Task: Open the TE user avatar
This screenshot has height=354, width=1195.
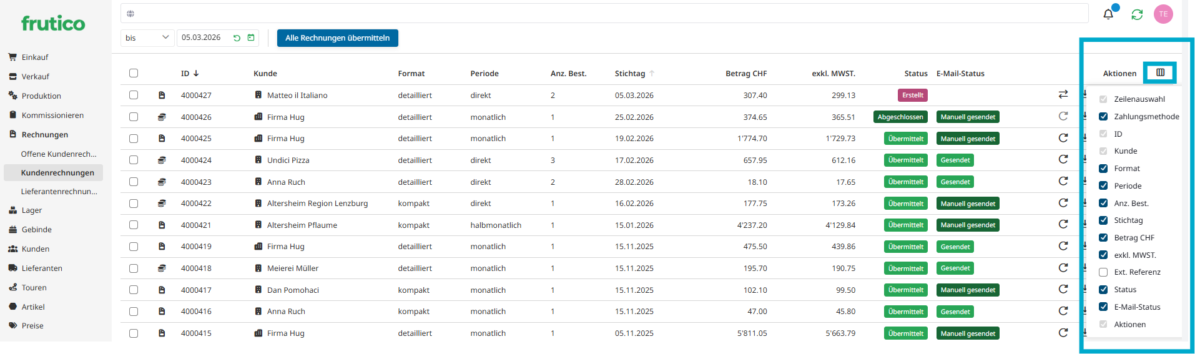Action: pyautogui.click(x=1163, y=14)
